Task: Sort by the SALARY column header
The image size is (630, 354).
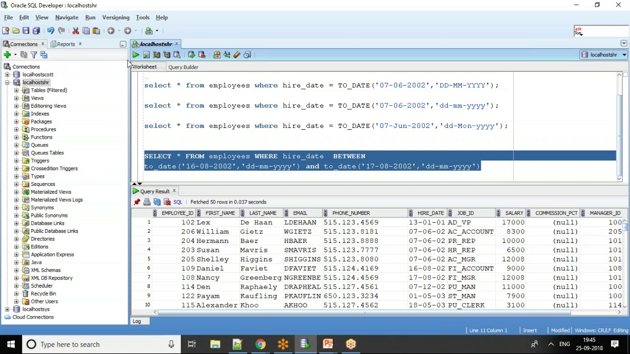Action: 514,213
